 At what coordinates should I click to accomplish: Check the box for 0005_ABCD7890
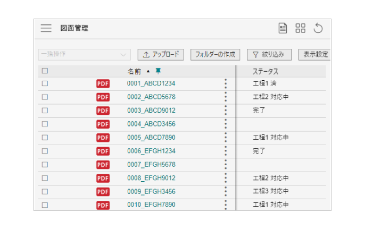point(45,138)
